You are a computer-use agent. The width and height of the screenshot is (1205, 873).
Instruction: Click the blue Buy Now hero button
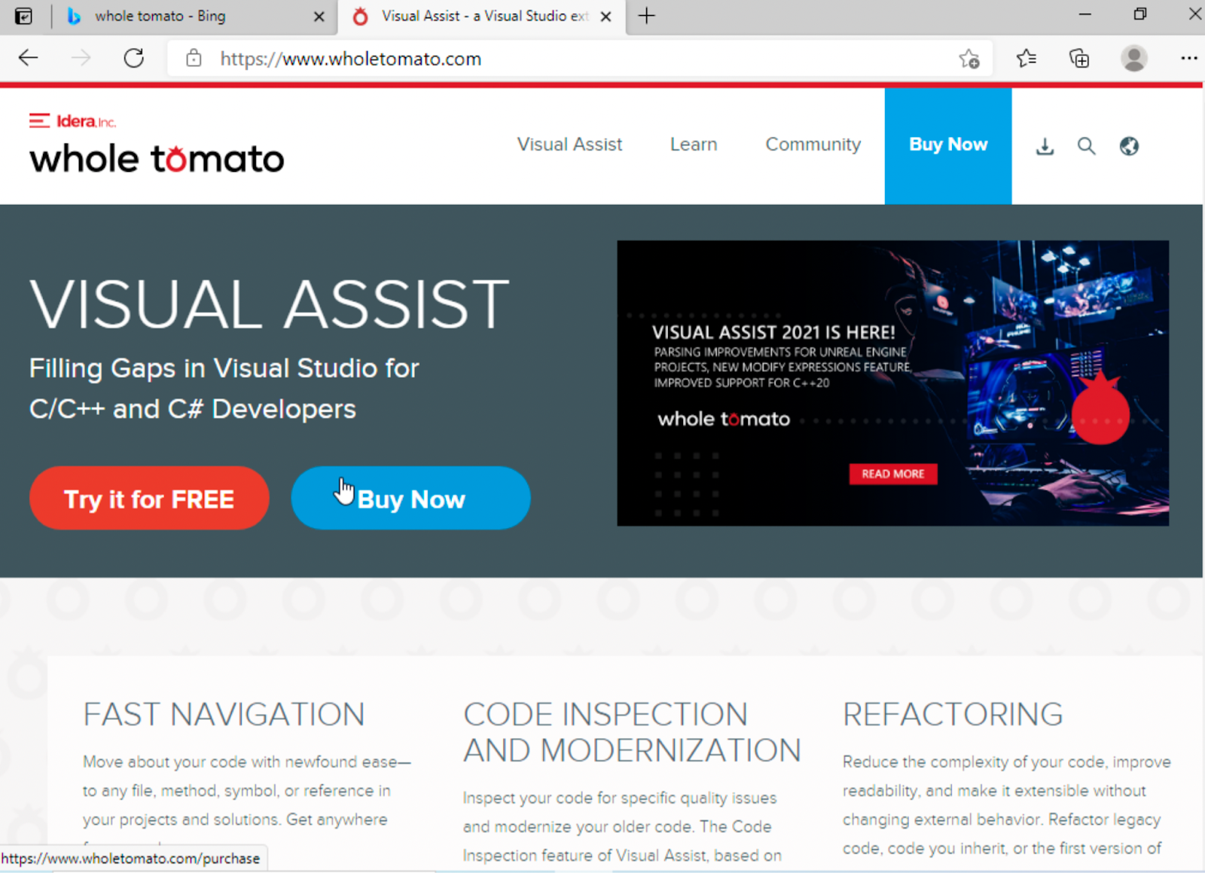[410, 498]
